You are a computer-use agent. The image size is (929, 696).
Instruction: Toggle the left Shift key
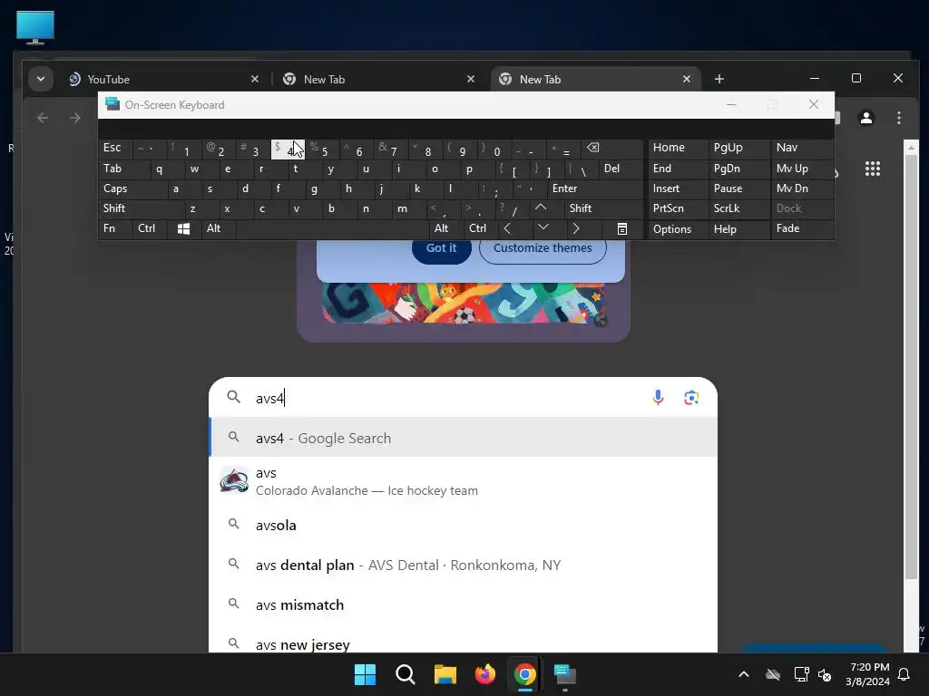click(x=142, y=208)
